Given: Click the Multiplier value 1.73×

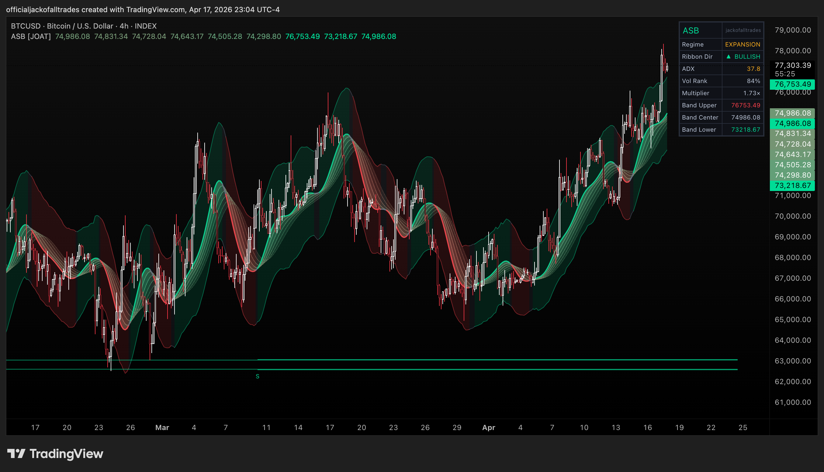Looking at the screenshot, I should pyautogui.click(x=752, y=93).
